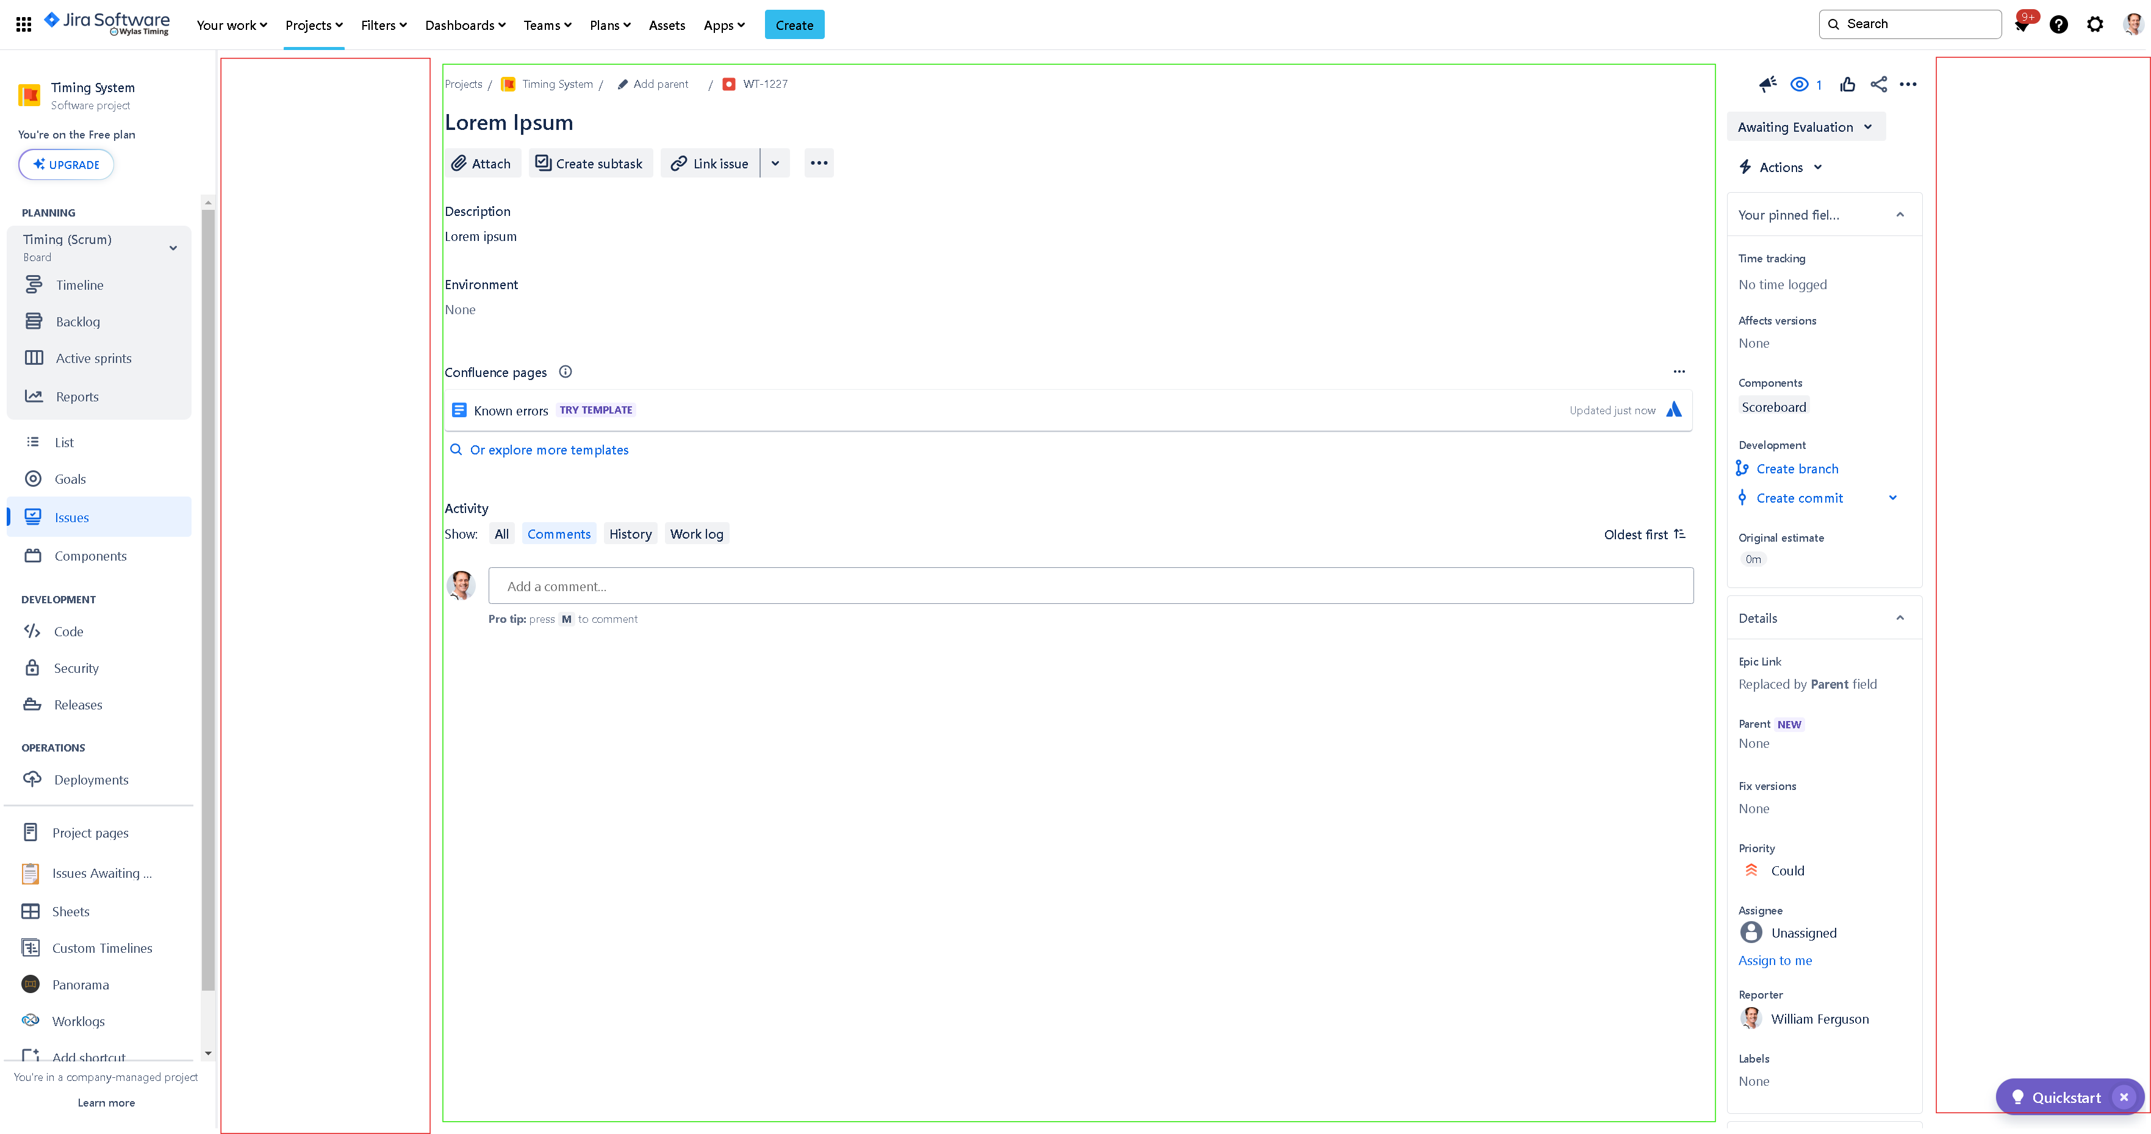Open the Apps menu

[x=723, y=25]
